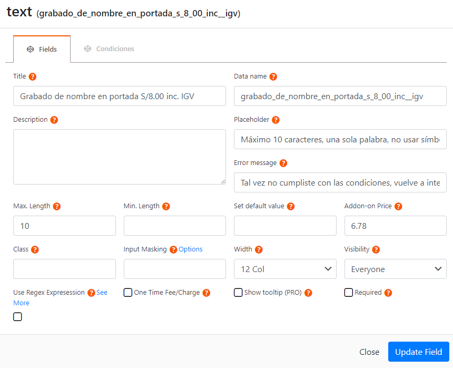Screen dimensions: 453x368
Task: Click the Error message help icon
Action: click(283, 163)
